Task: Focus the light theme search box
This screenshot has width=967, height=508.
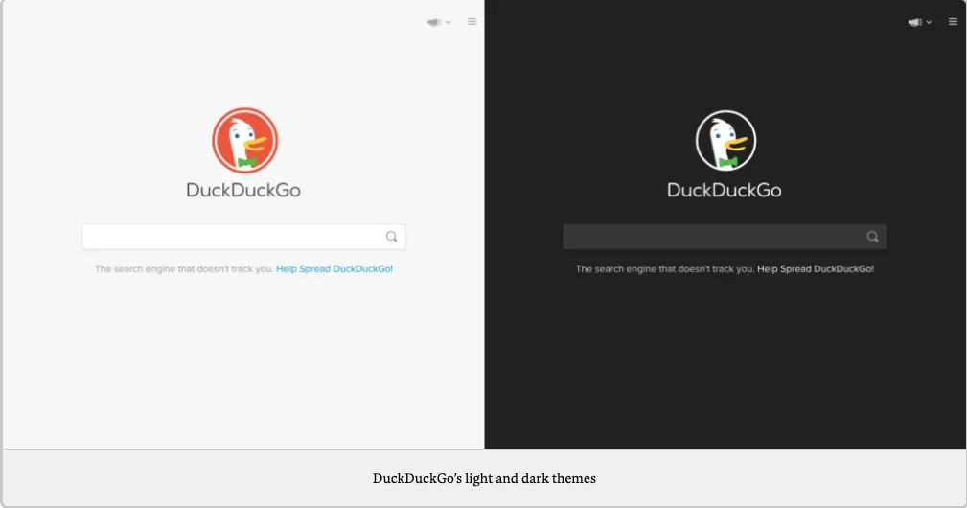Action: (243, 237)
